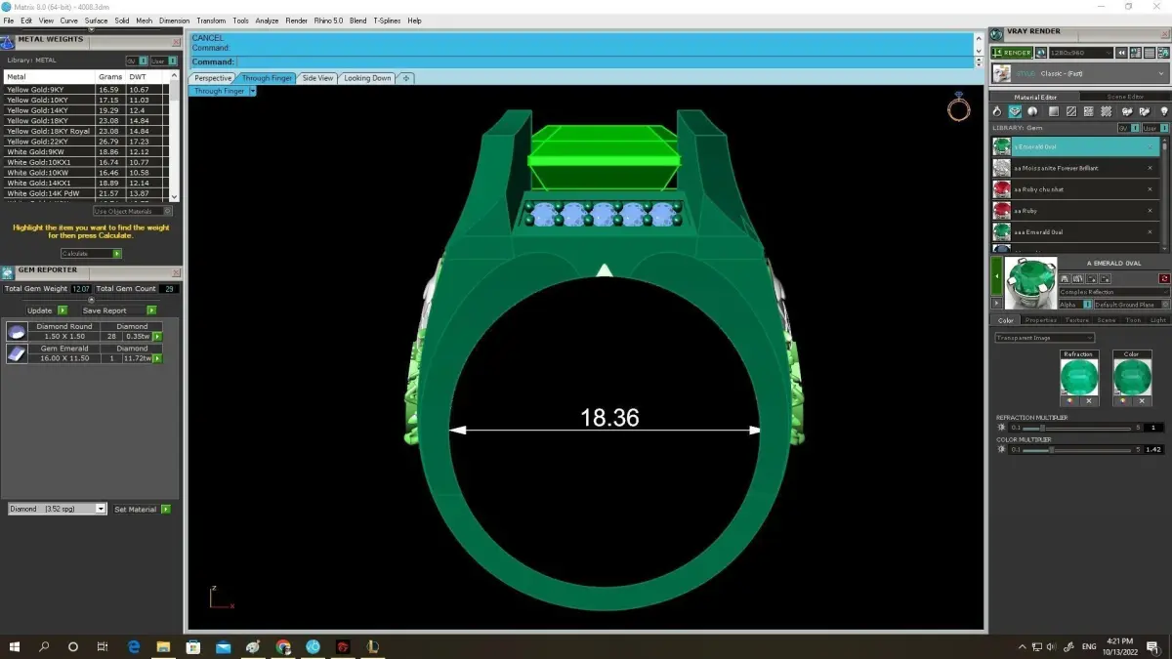Click the Update button in Gem Reporter
Viewport: 1172px width, 659px height.
coord(46,310)
